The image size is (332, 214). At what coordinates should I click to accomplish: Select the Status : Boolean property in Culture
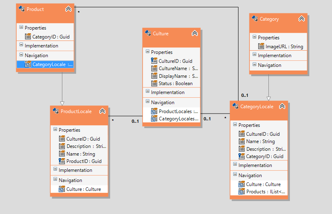point(172,83)
